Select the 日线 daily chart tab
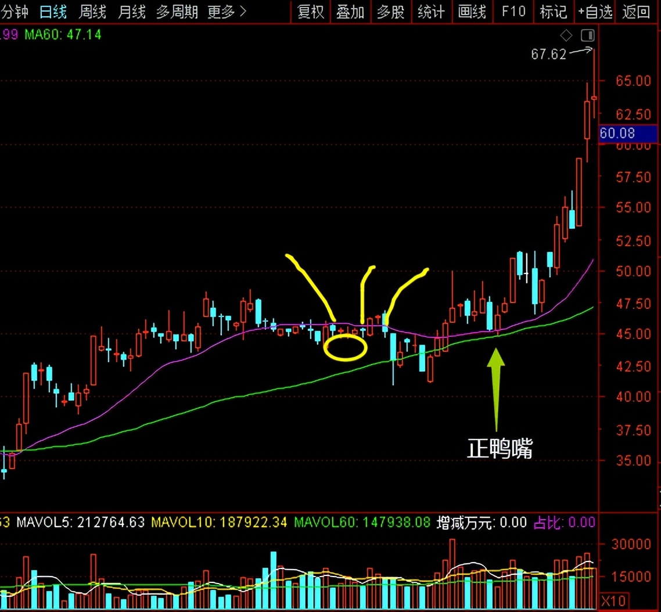Viewport: 661px width, 612px height. tap(53, 12)
